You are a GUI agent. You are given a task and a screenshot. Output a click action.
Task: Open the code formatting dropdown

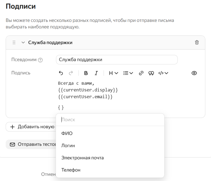pos(163,73)
